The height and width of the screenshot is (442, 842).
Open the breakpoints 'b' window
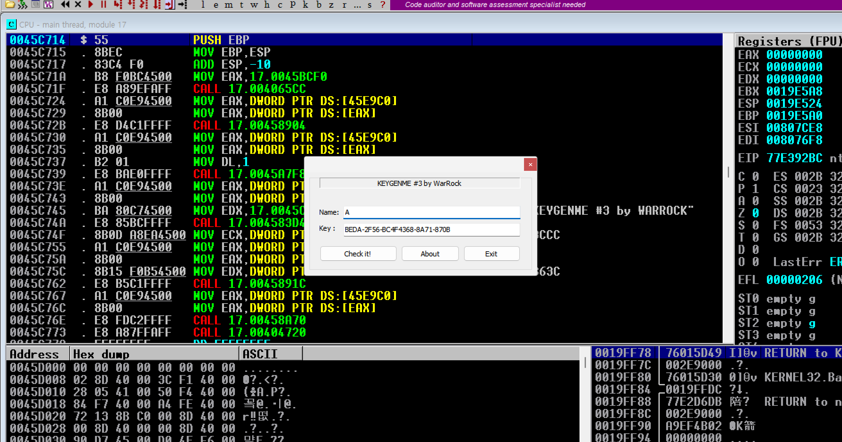[319, 5]
